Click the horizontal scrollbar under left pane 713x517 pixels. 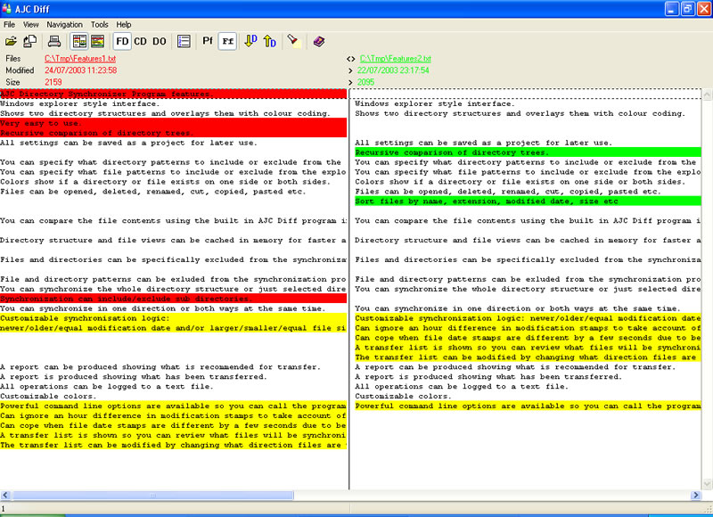[174, 495]
